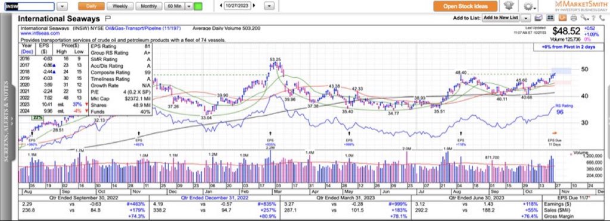The image size is (610, 221).
Task: Click the flag icon next to International Seaways
Action: (x=108, y=18)
